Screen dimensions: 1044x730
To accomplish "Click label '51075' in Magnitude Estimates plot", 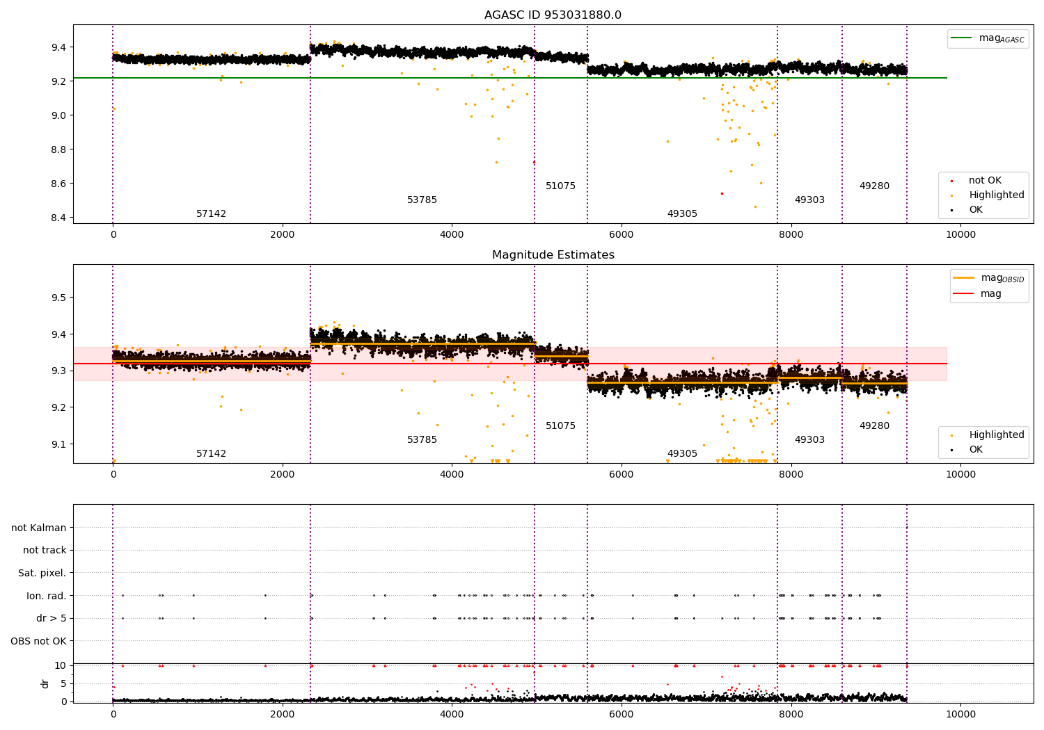I will 560,426.
